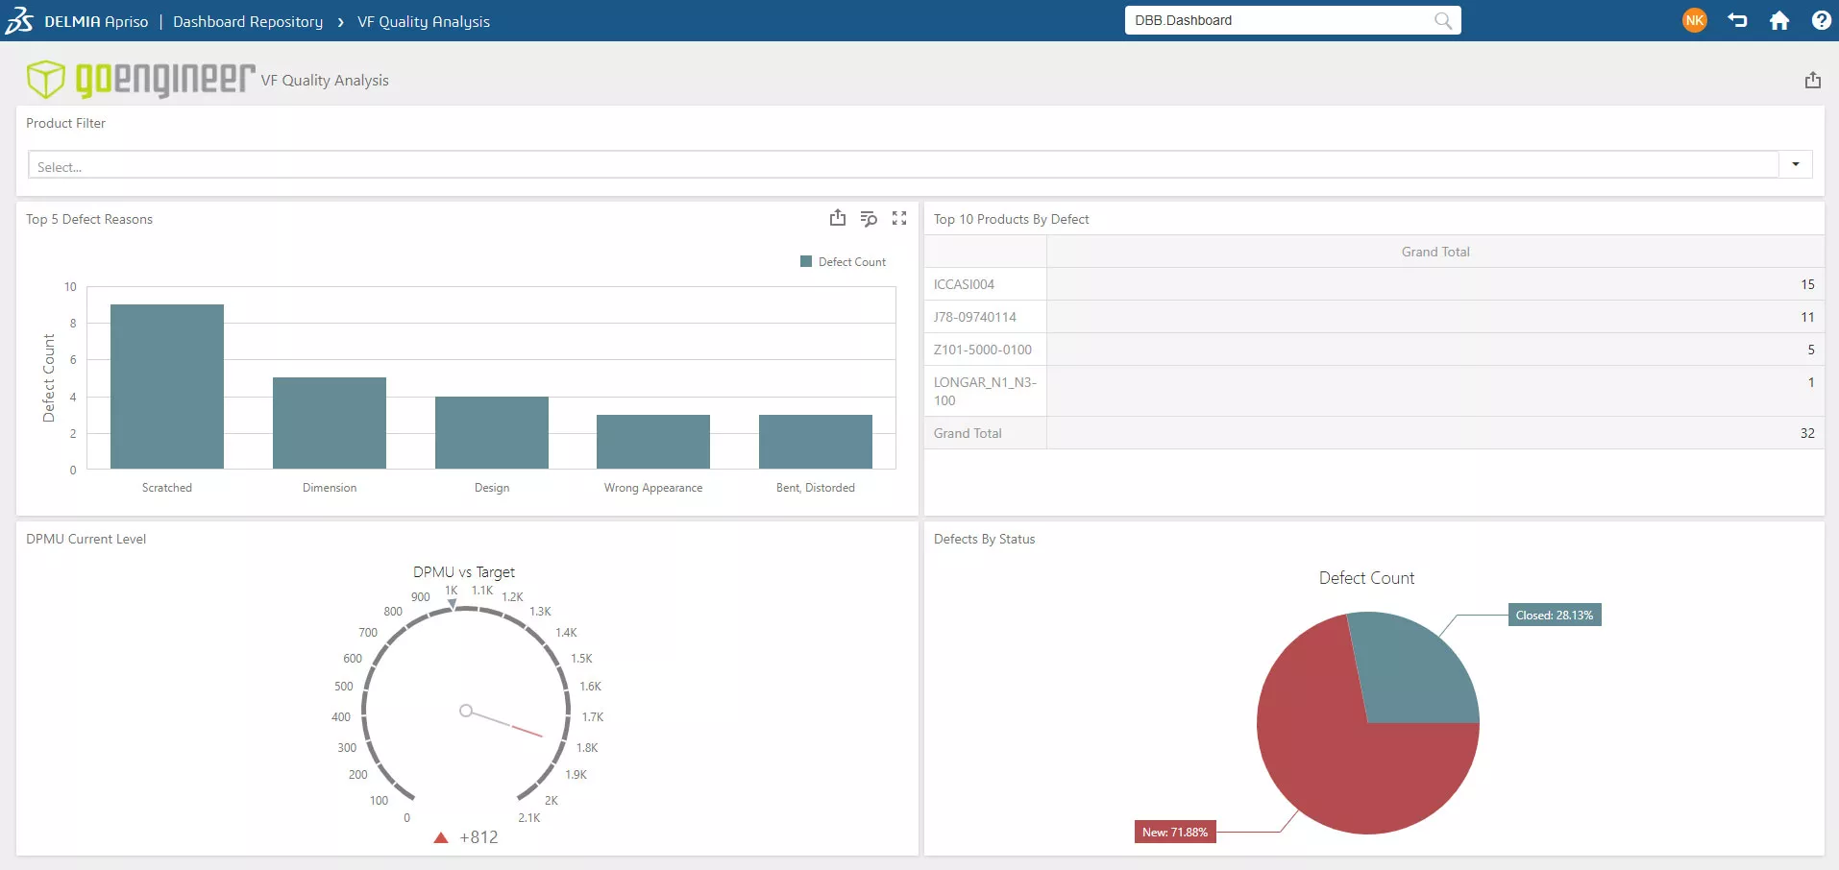Click the Scratched bar in the chart

point(167,386)
